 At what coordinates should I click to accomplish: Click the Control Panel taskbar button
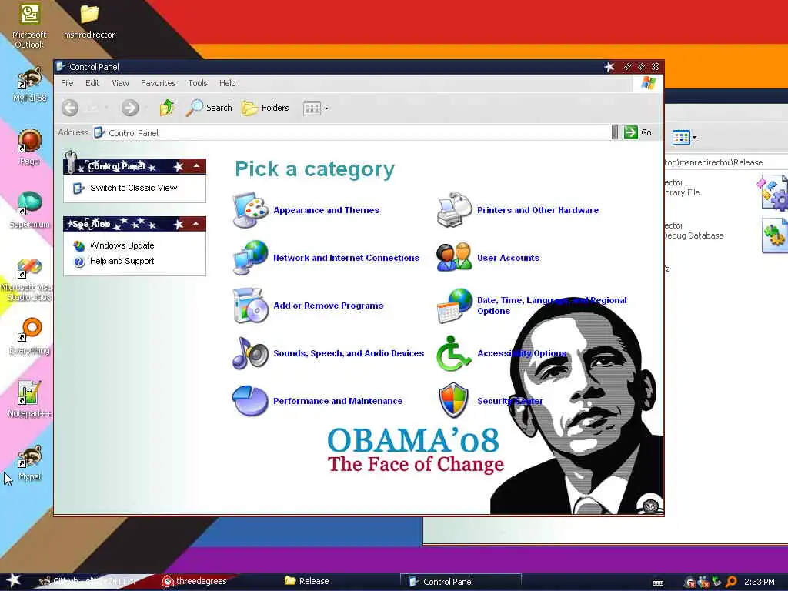461,582
